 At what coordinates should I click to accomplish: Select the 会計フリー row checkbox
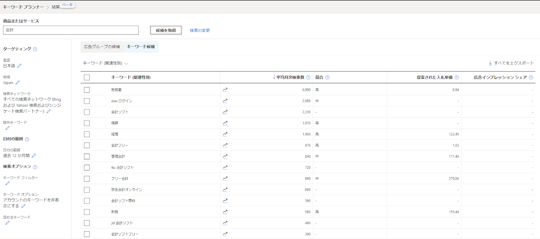[87, 145]
